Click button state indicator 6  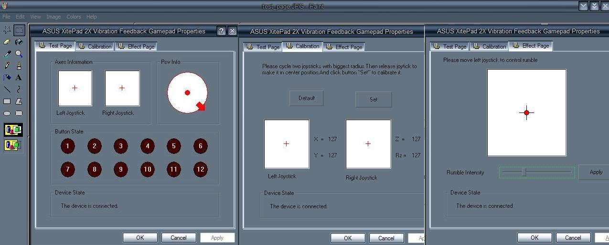click(x=201, y=146)
